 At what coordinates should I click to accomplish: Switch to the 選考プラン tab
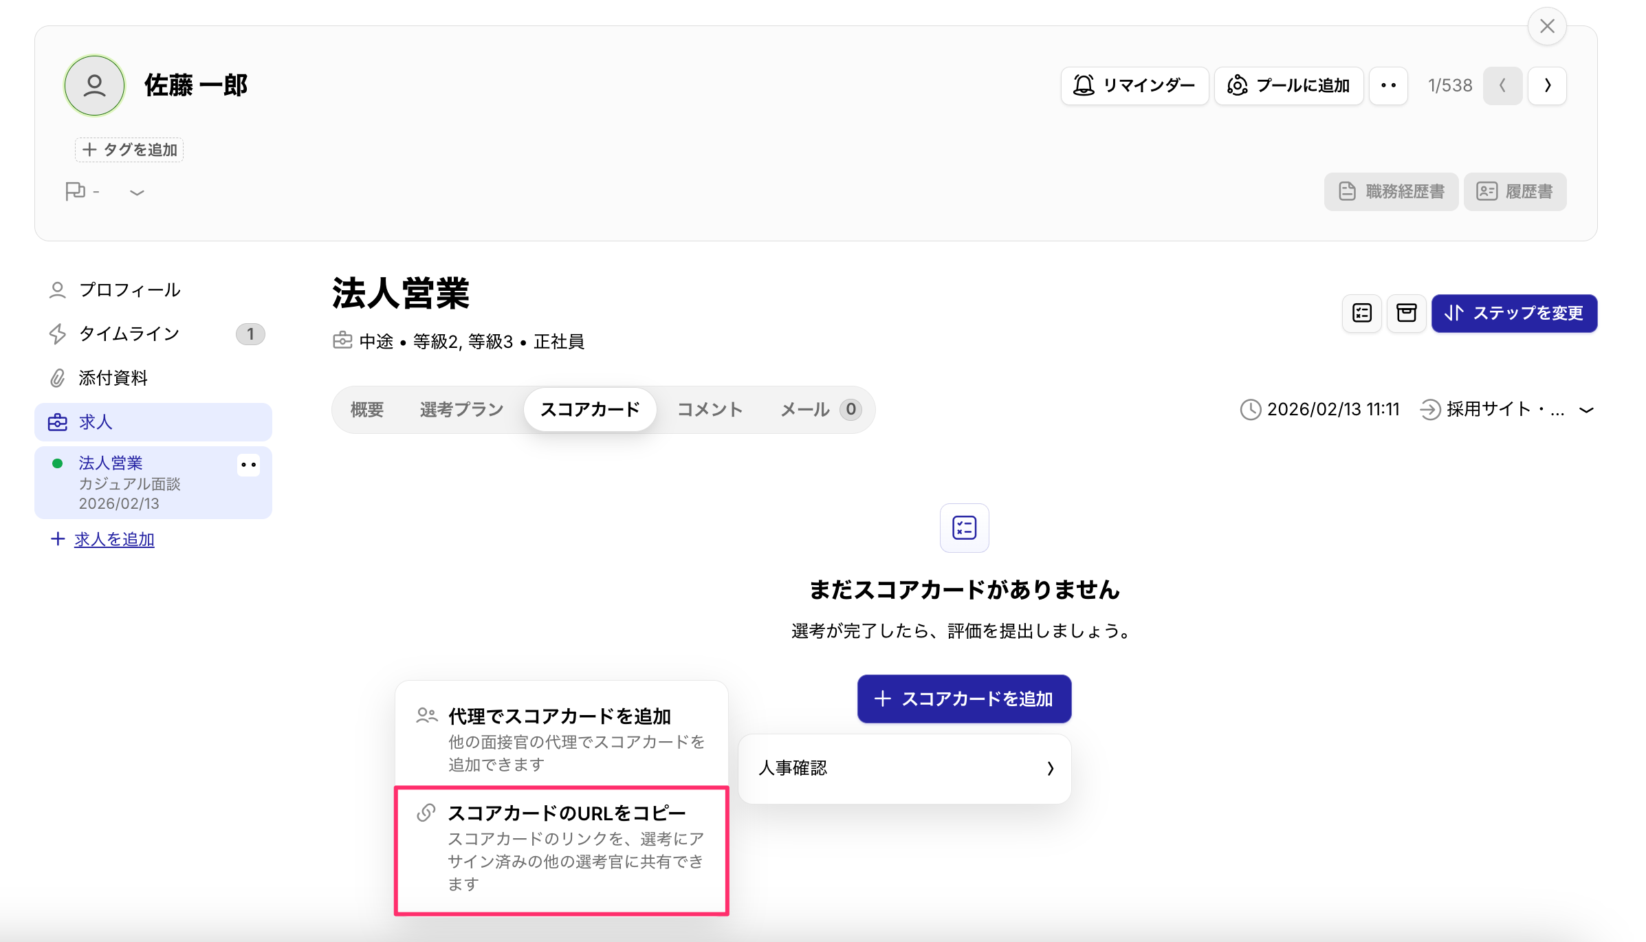click(x=461, y=410)
